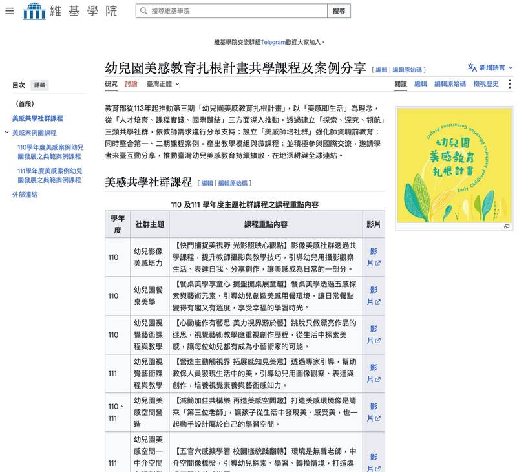Click the 影片 table header
The image size is (517, 472).
374,224
